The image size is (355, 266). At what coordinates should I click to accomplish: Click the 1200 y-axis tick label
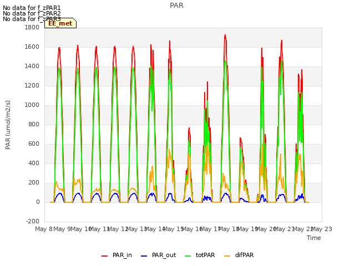coord(32,86)
